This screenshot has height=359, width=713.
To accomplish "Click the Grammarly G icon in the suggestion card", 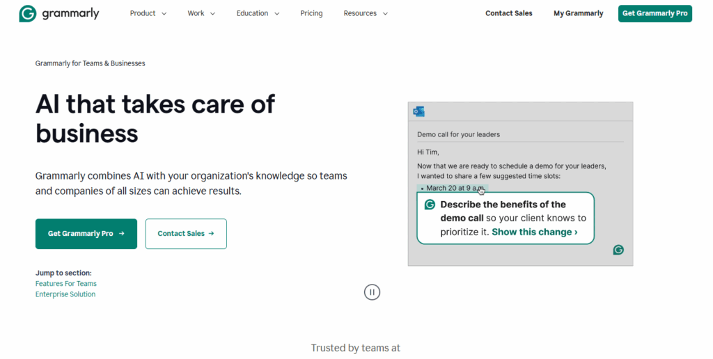I will tap(430, 205).
